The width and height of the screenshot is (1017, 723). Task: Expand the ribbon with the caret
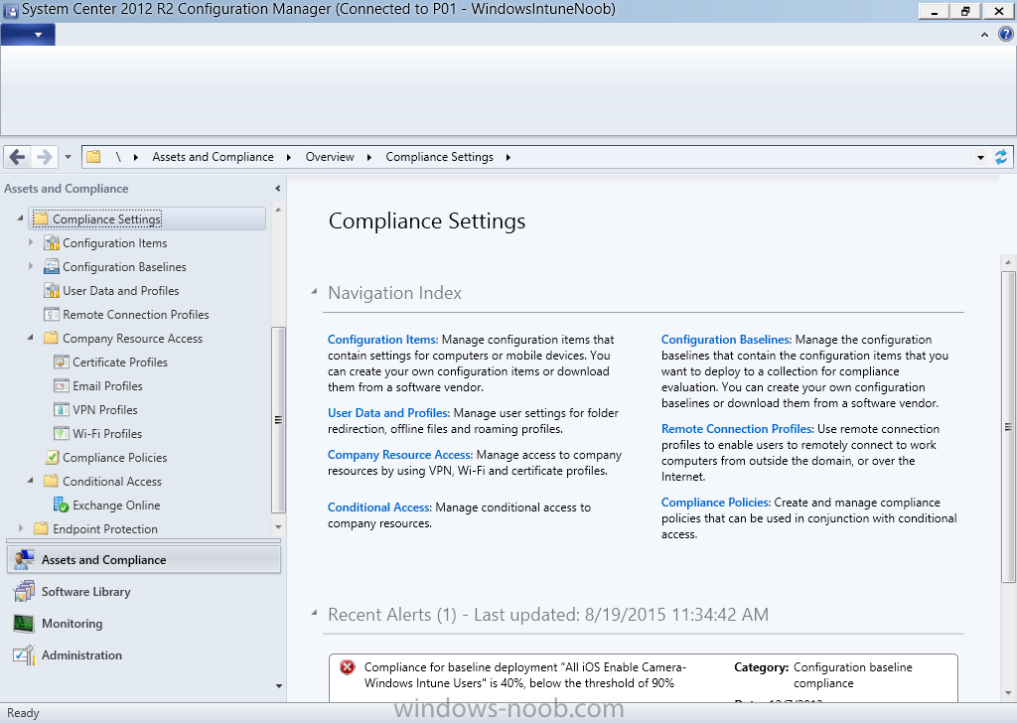point(984,35)
